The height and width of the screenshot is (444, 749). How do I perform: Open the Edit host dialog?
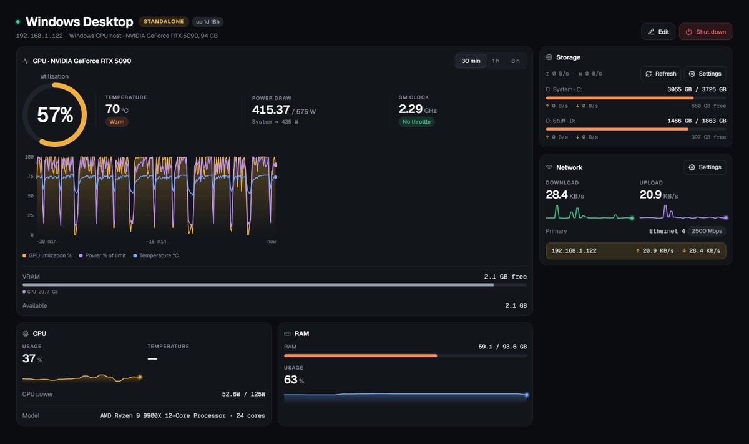click(x=658, y=32)
